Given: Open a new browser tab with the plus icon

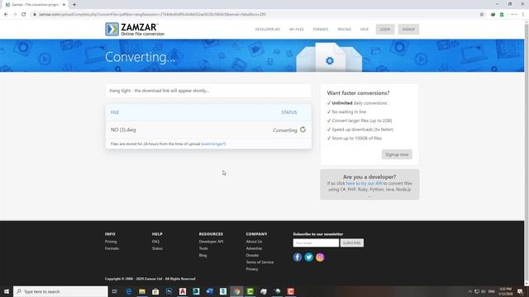Looking at the screenshot, I should click(74, 5).
